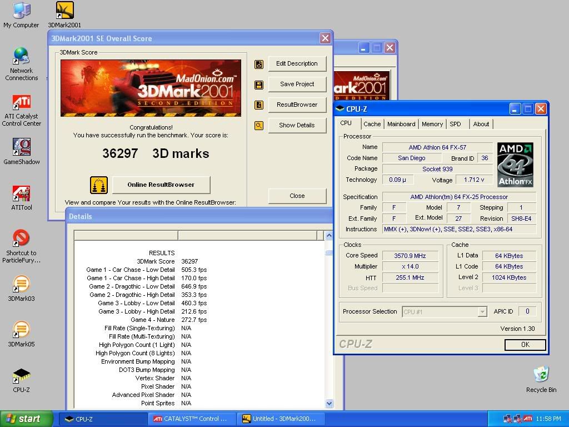This screenshot has width=569, height=427.
Task: Click the Show Details button
Action: click(297, 125)
